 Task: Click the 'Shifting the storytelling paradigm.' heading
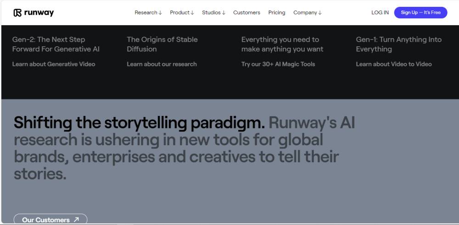pos(139,123)
